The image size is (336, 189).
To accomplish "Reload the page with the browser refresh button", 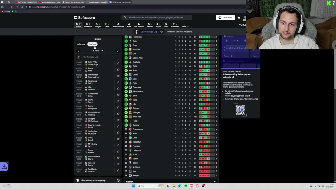I will (x=22, y=7).
